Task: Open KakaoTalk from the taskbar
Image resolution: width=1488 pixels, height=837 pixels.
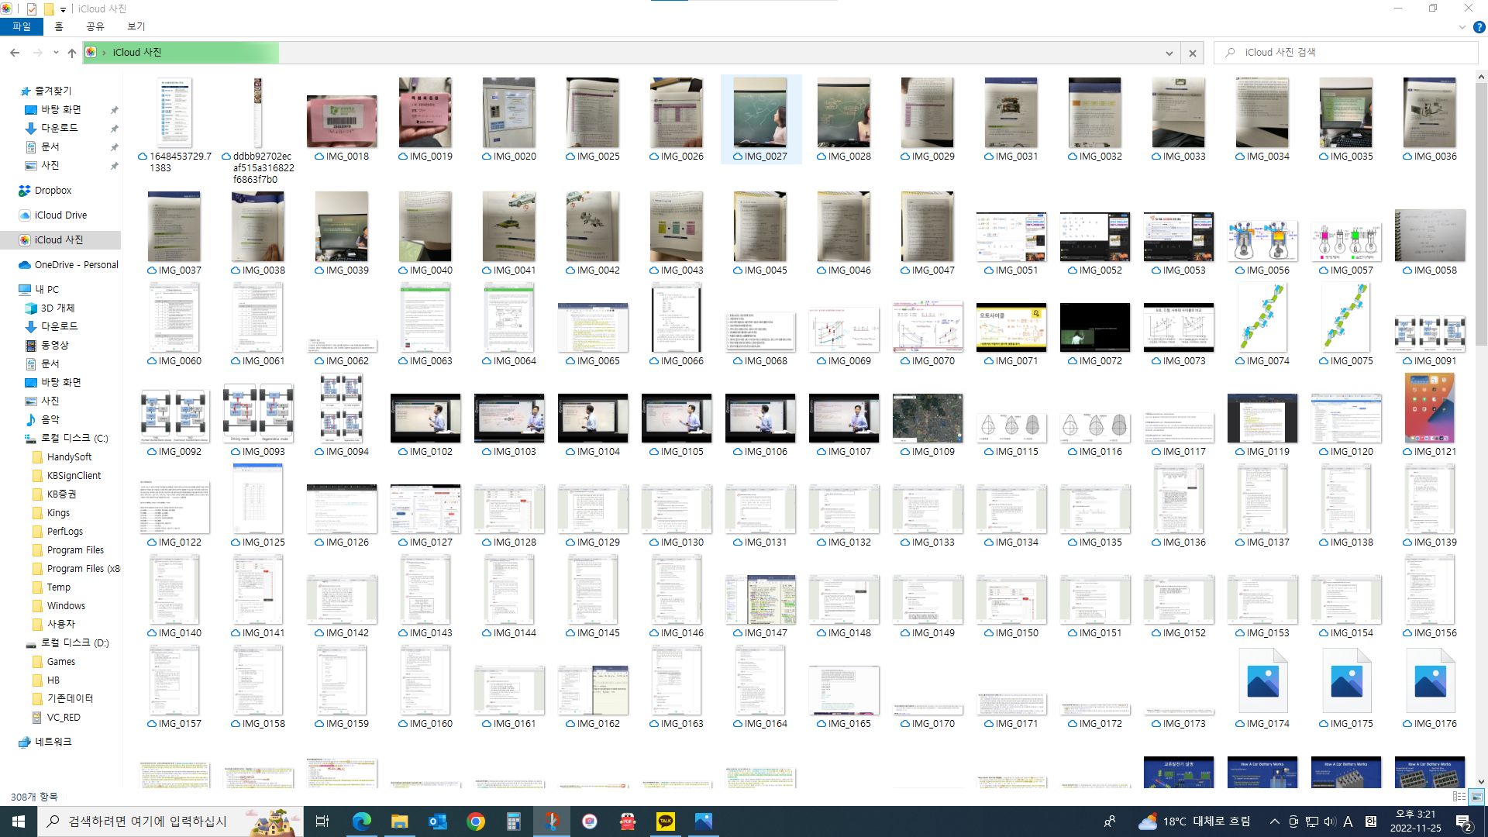Action: click(x=666, y=821)
